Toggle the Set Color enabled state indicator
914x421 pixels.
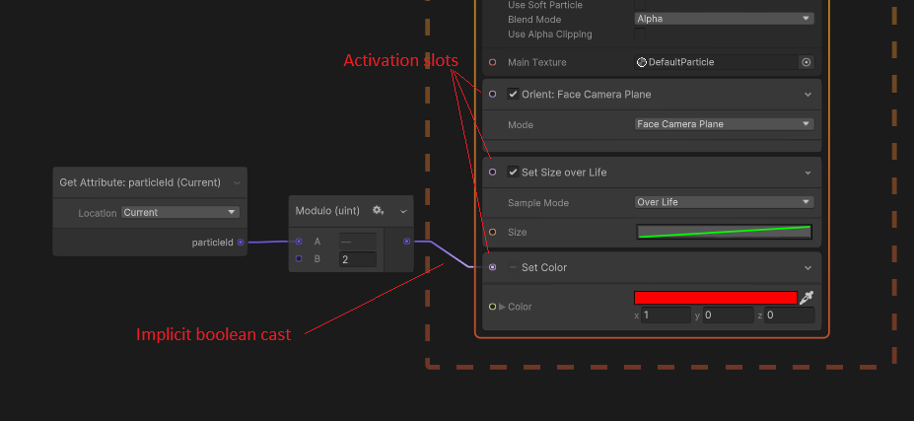[x=513, y=267]
